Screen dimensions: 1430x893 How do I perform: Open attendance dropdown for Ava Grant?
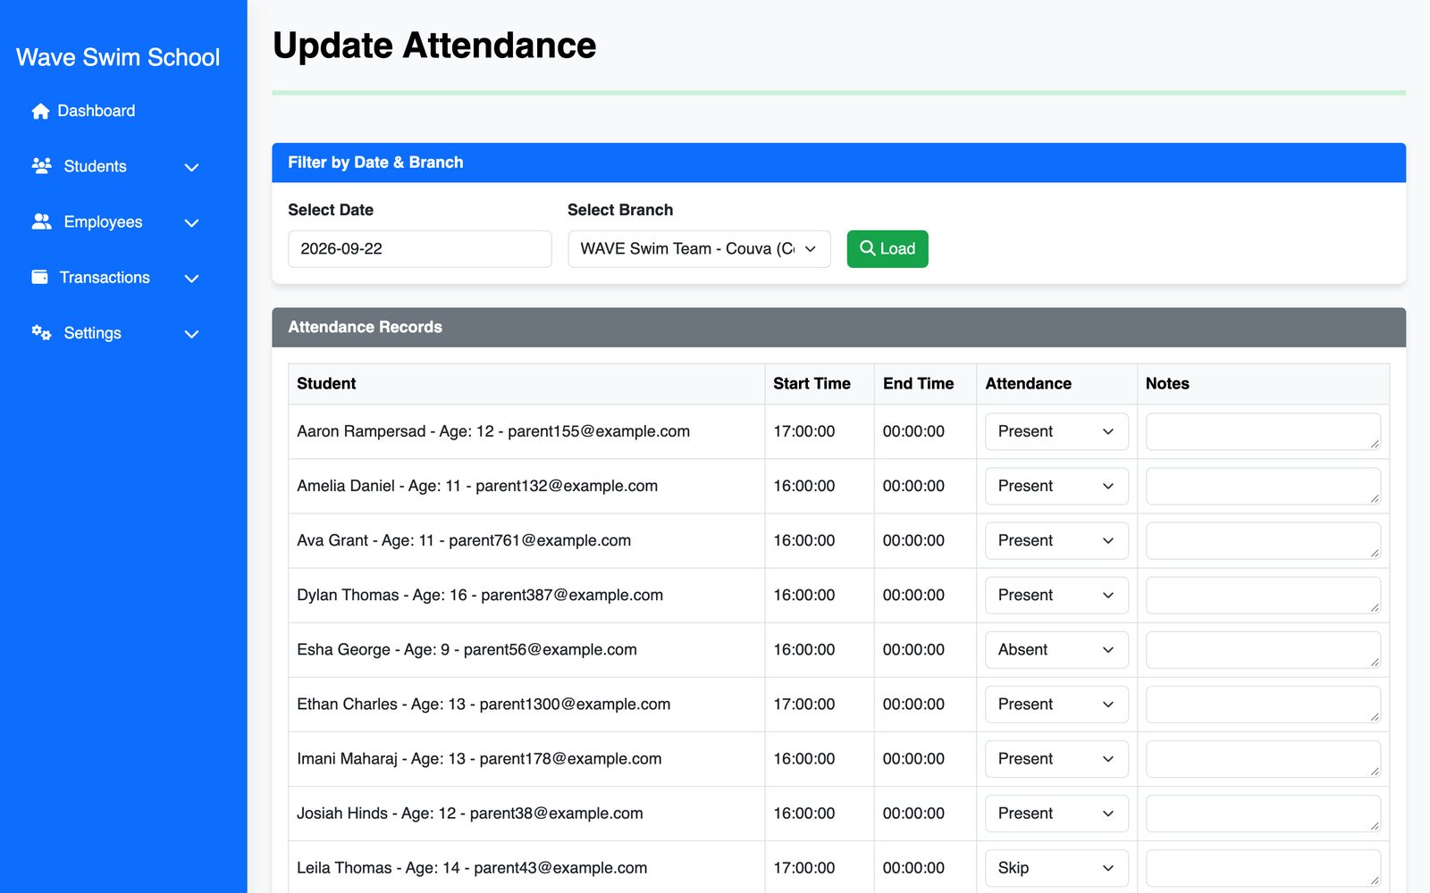click(1056, 540)
